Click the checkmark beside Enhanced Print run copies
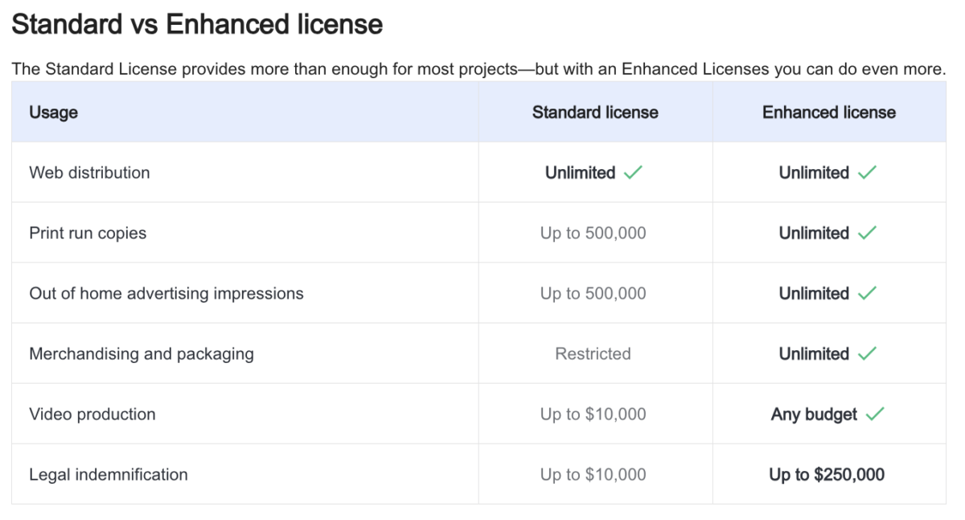The width and height of the screenshot is (965, 520). pyautogui.click(x=867, y=233)
